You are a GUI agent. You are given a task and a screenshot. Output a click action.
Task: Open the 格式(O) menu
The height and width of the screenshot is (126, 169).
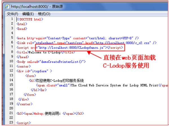[x=44, y=14]
